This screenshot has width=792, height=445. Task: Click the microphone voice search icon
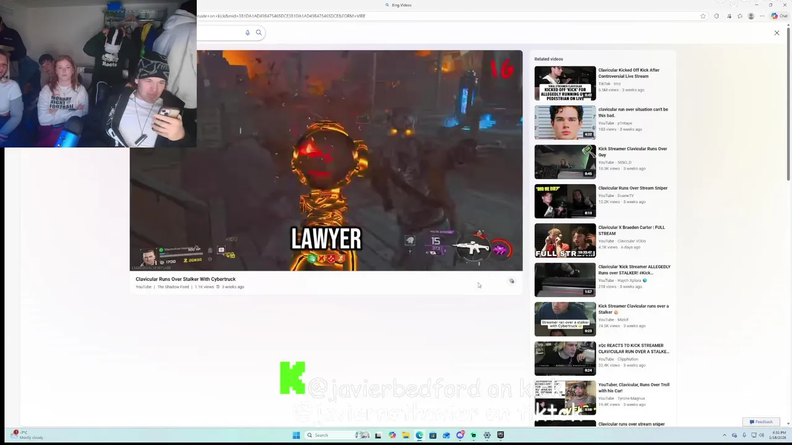pyautogui.click(x=247, y=33)
